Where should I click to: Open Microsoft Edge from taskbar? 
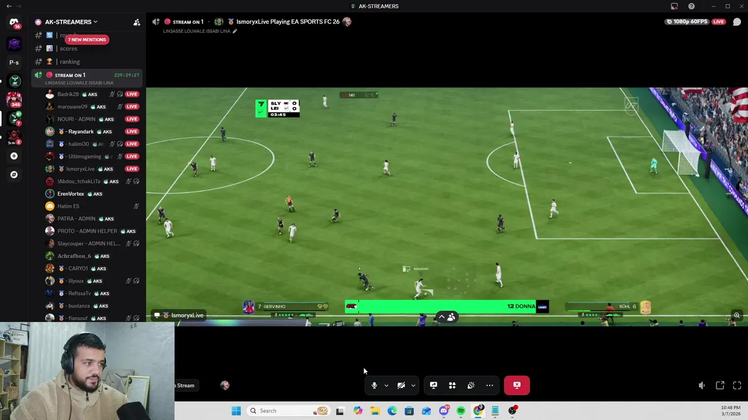(392, 411)
